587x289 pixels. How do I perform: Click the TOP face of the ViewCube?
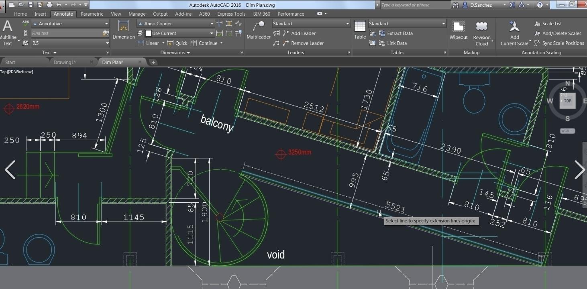click(567, 101)
